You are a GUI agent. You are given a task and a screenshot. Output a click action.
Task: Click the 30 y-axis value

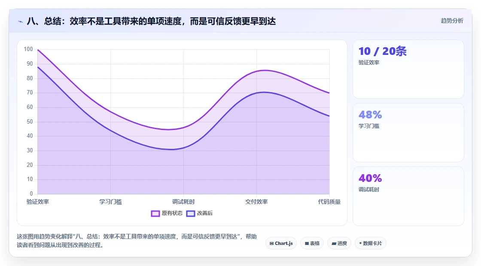pyautogui.click(x=30, y=151)
